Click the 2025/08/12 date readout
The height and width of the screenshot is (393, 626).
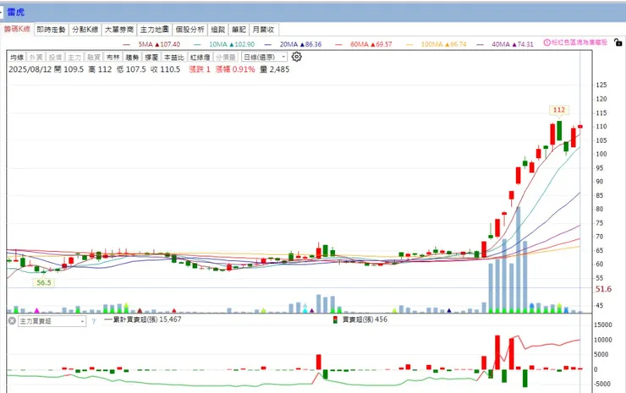tap(30, 69)
